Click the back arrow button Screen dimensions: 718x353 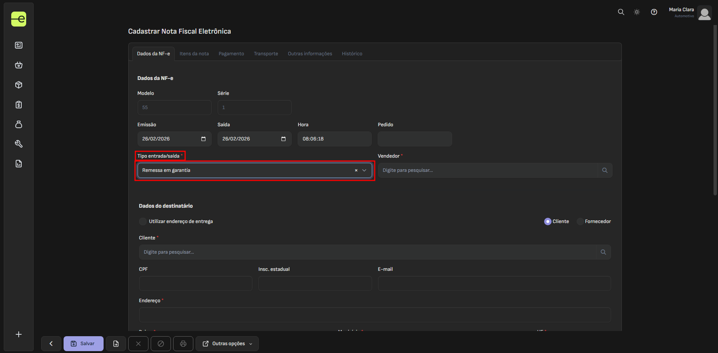click(x=51, y=344)
